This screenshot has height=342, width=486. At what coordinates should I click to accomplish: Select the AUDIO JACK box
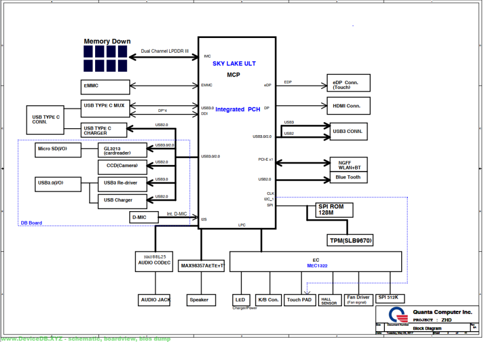154,300
